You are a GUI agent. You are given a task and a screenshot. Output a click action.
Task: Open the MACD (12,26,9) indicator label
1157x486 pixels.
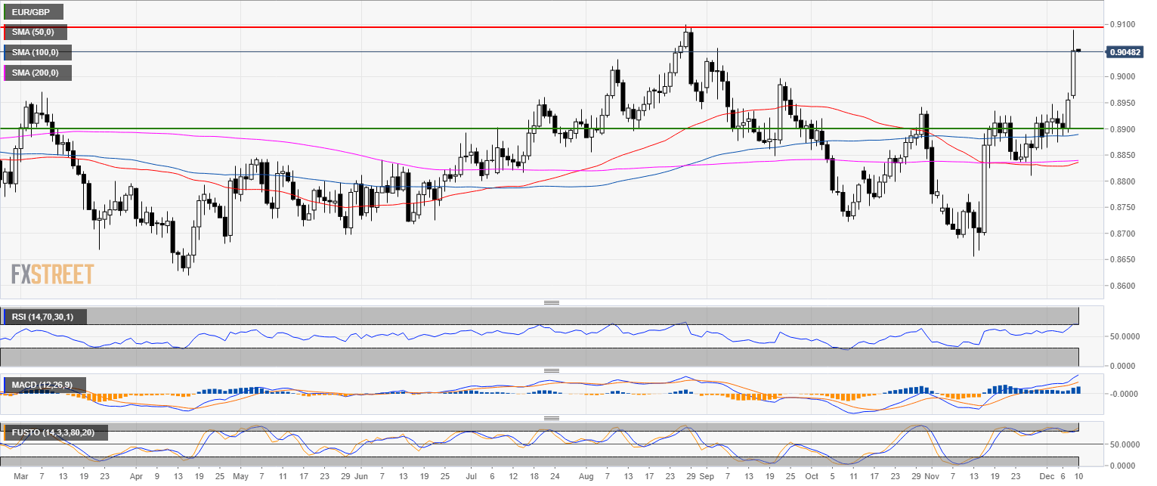tap(43, 385)
